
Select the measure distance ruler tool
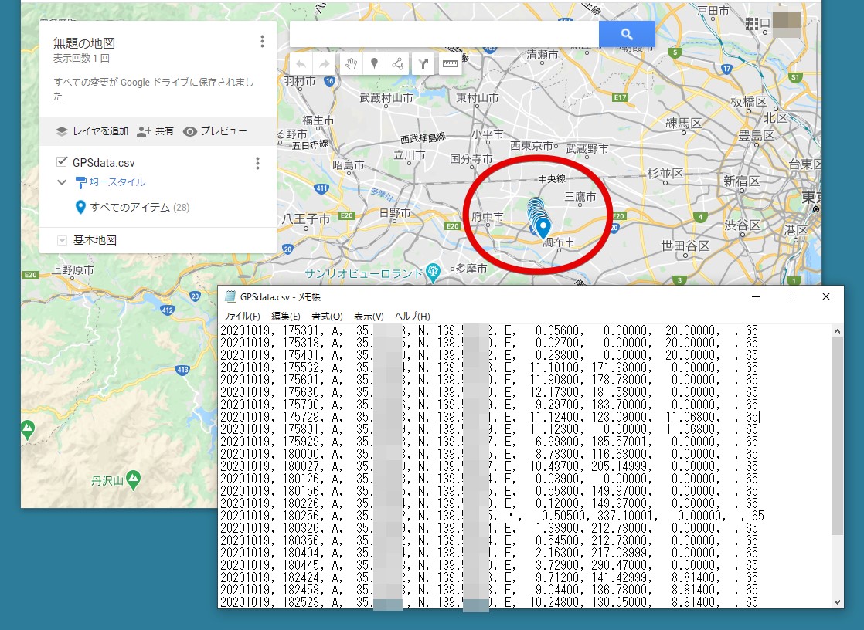pyautogui.click(x=450, y=64)
